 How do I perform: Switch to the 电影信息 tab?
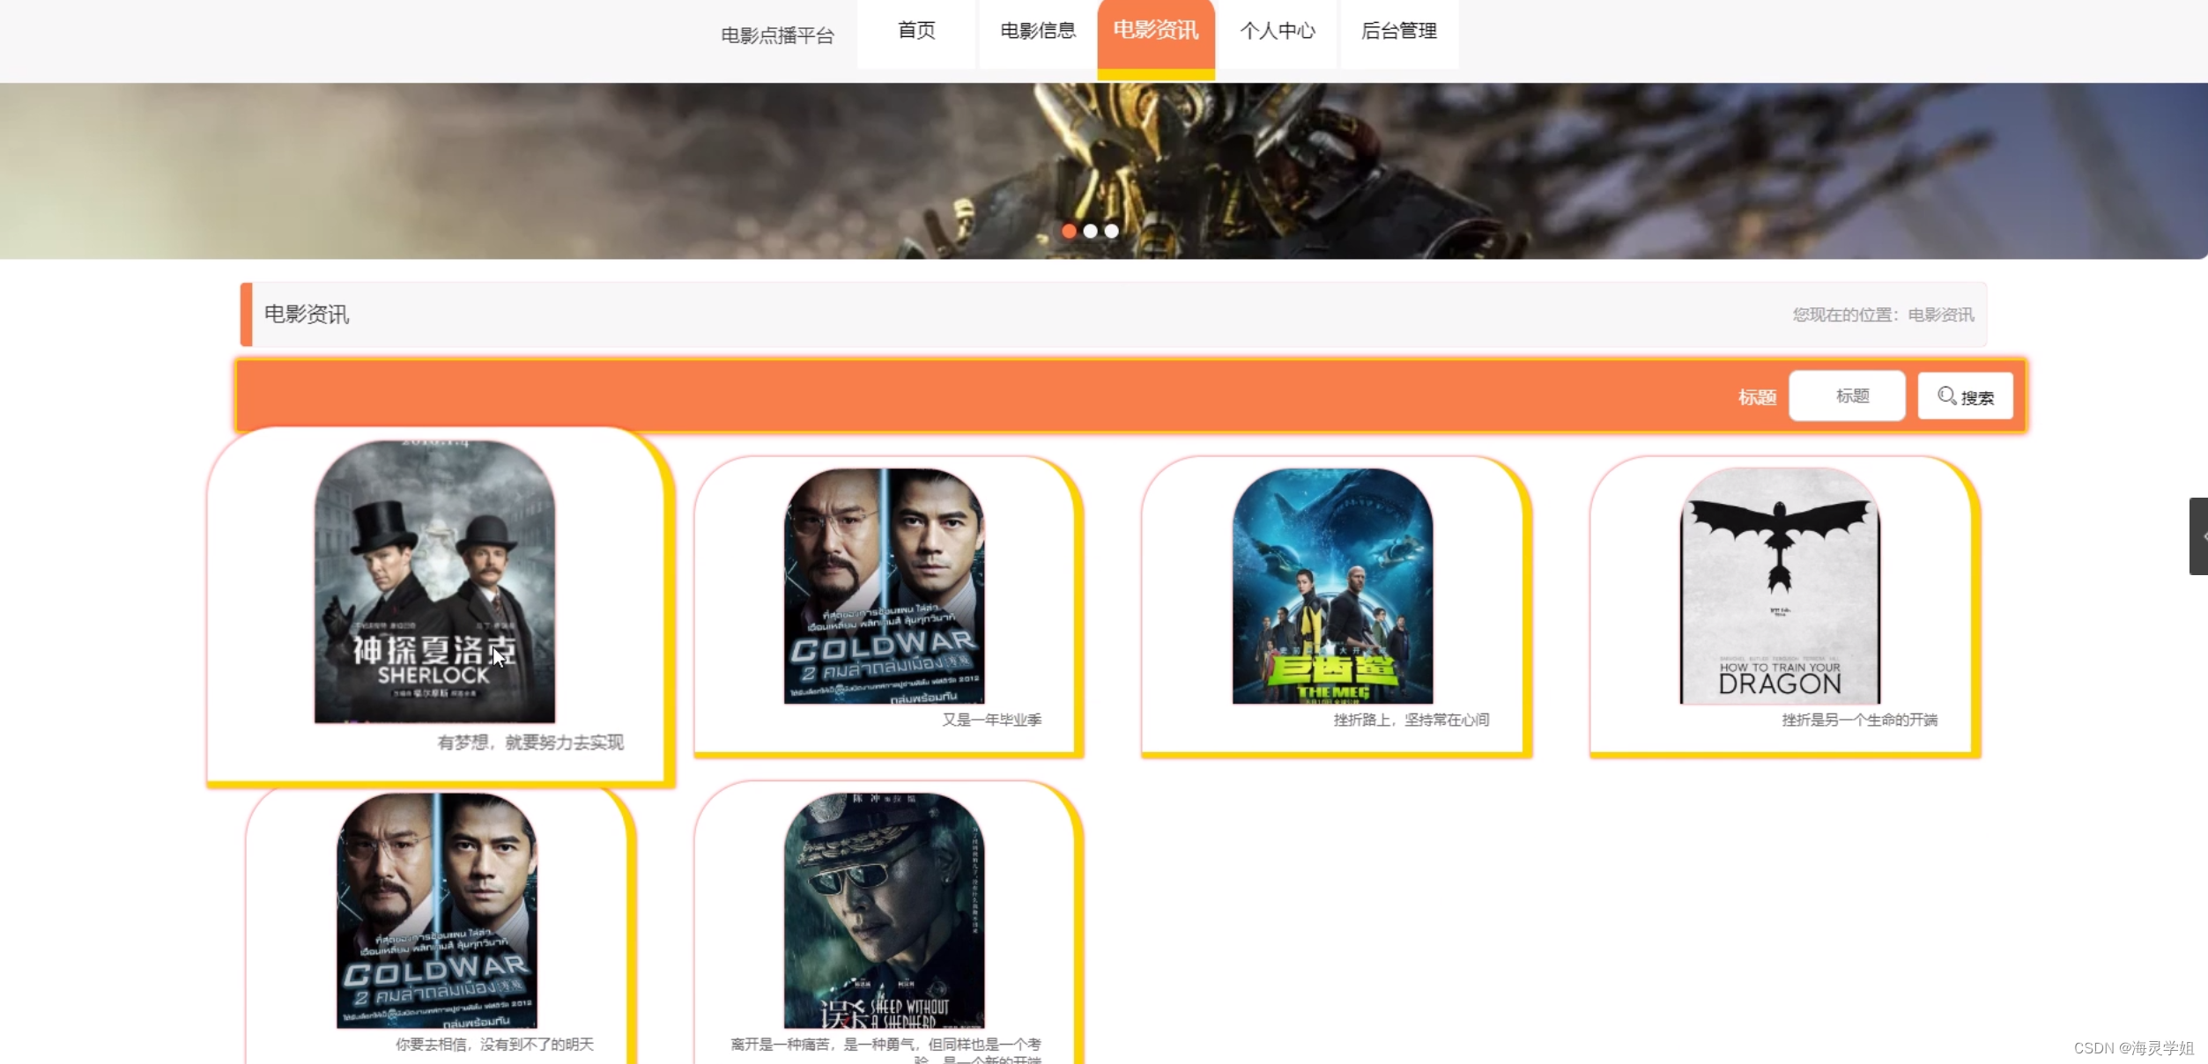(1038, 32)
